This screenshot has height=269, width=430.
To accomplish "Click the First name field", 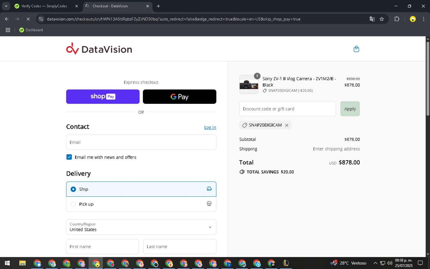I will coord(102,247).
